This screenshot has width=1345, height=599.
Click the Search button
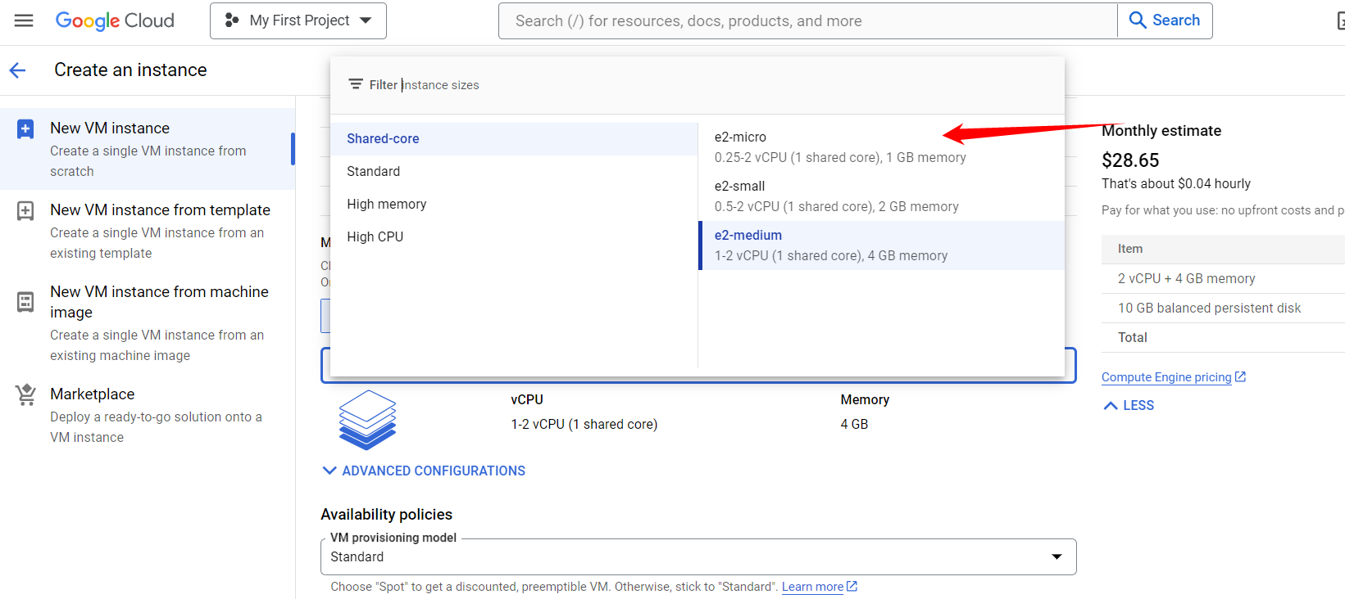[1165, 20]
